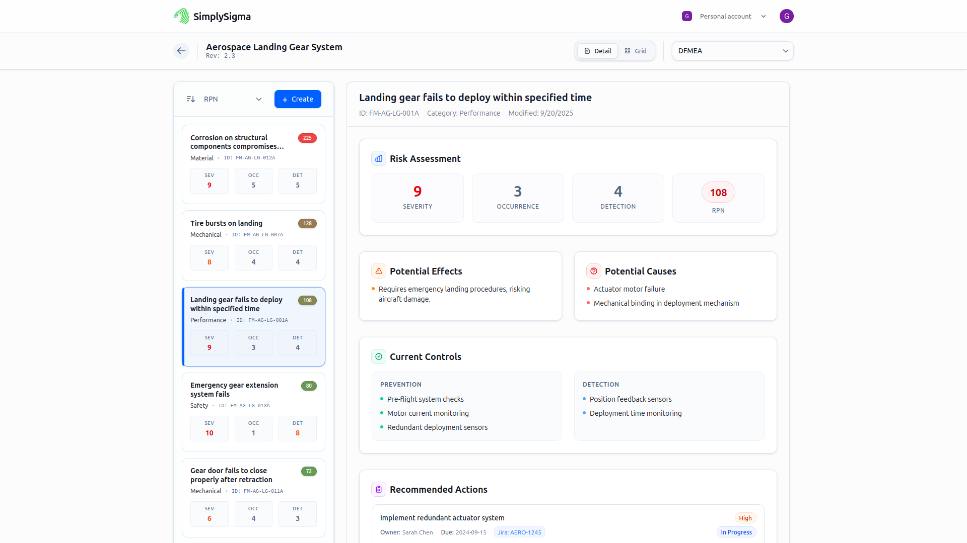The height and width of the screenshot is (543, 967).
Task: Click the Recommended Actions clipboard icon
Action: [379, 489]
